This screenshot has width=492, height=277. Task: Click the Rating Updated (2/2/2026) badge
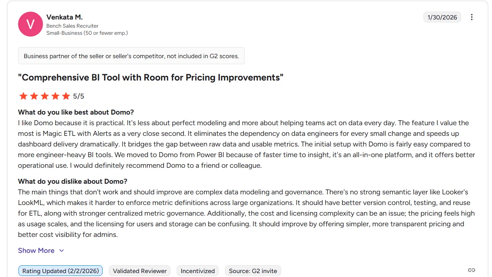[60, 271]
